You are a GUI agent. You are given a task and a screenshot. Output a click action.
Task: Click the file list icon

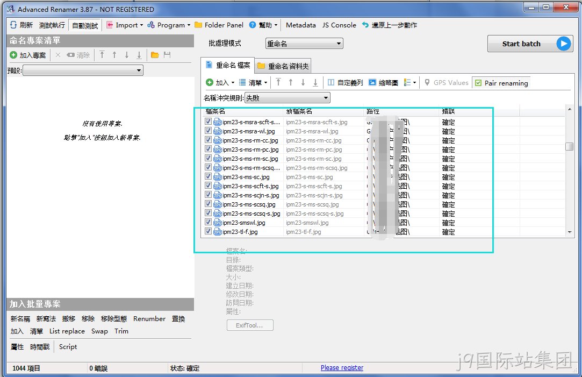coord(242,82)
